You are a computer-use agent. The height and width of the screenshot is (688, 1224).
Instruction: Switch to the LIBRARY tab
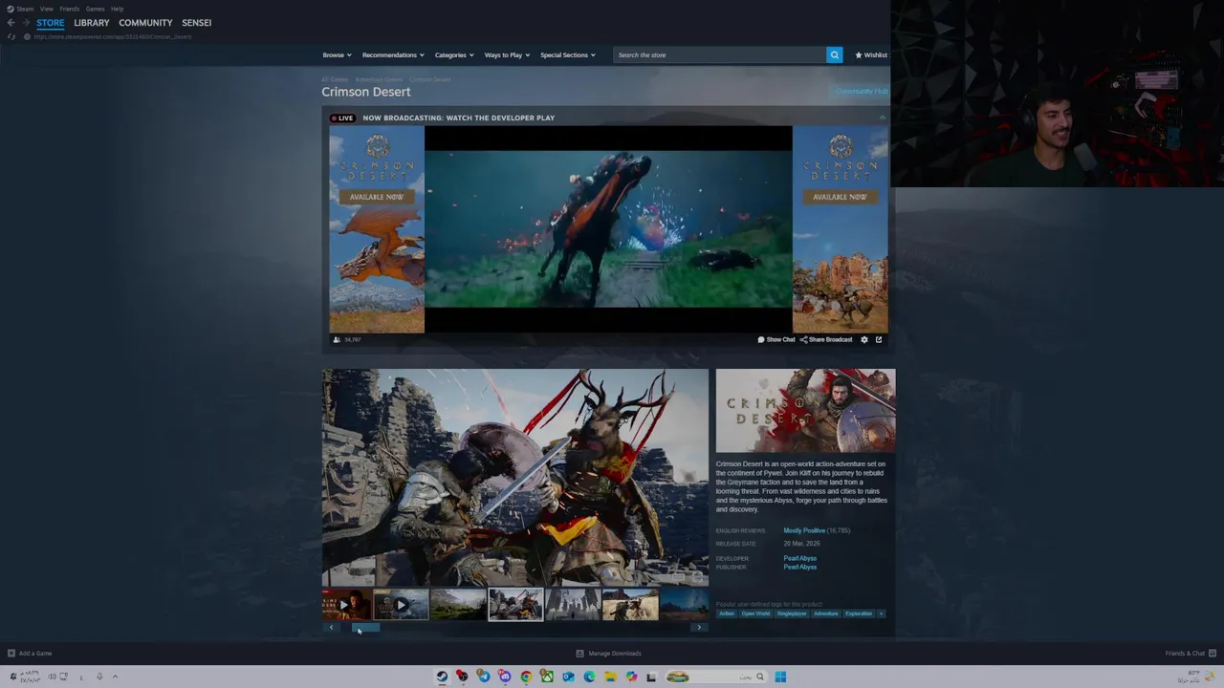click(92, 22)
